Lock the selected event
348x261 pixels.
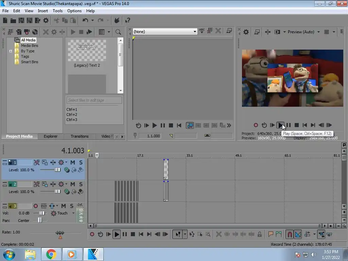[x=259, y=234]
